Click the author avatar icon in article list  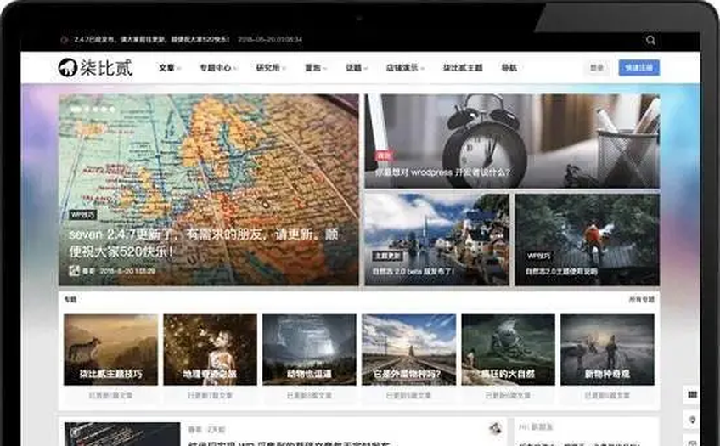[494, 428]
